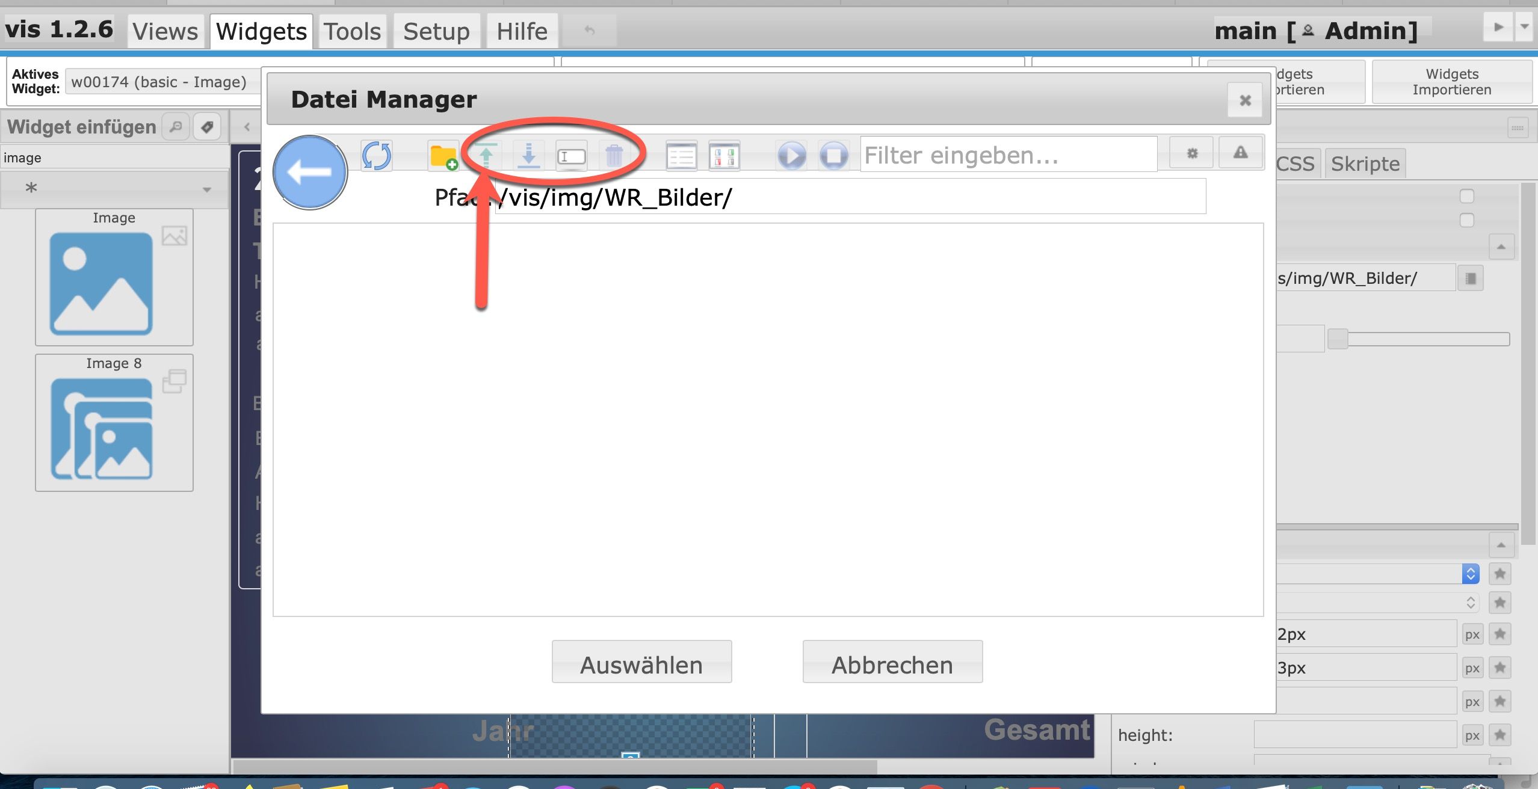Click the blue back arrow in Datei Manager
The height and width of the screenshot is (789, 1538).
click(x=310, y=173)
